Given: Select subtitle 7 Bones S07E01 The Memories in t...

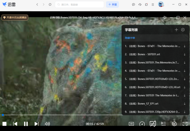Looking at the screenshot, I should (x=155, y=96).
